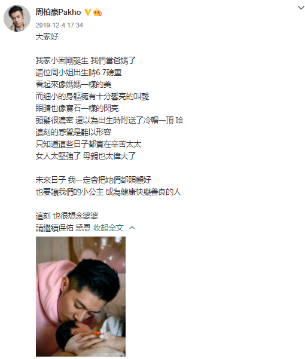Click the greeting line 大家好

(47, 36)
